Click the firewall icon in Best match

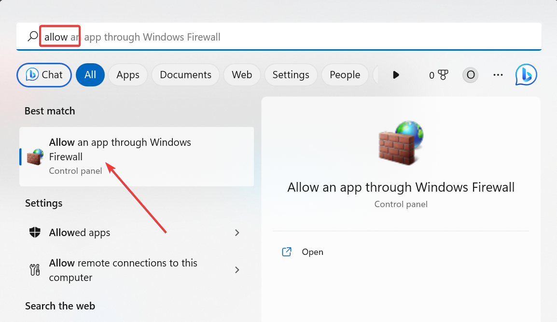tap(35, 157)
